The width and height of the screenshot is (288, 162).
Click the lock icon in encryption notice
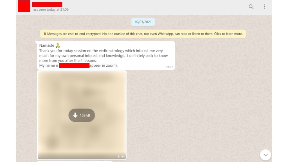[x=45, y=34]
